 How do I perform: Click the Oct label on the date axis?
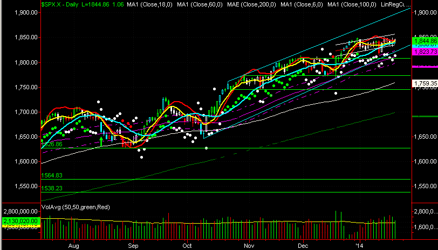coord(187,246)
